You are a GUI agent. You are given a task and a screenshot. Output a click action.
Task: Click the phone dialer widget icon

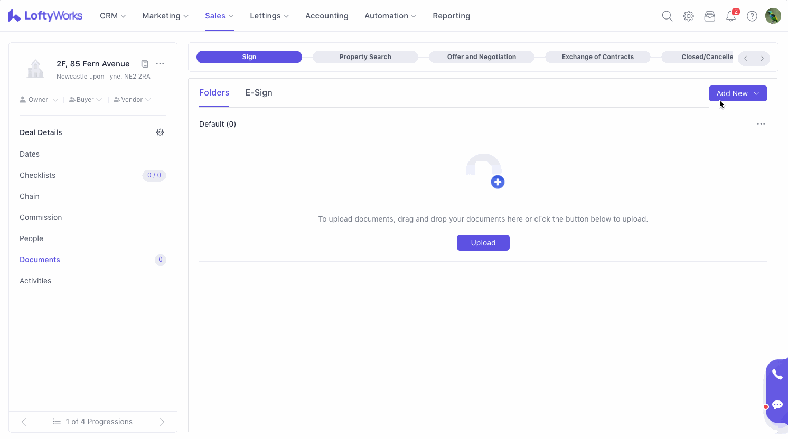pyautogui.click(x=777, y=375)
